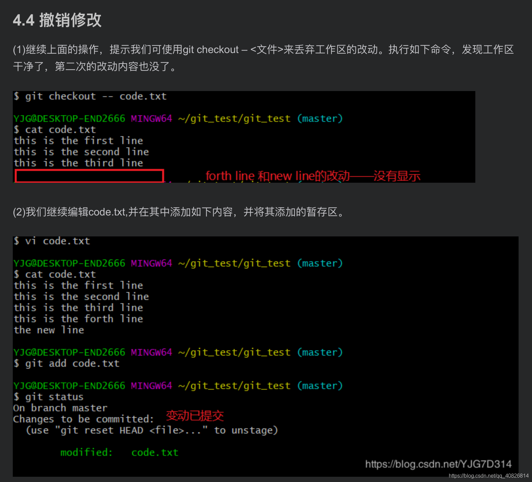This screenshot has height=482, width=532.
Task: Click green 'modified:' label
Action: coord(86,452)
